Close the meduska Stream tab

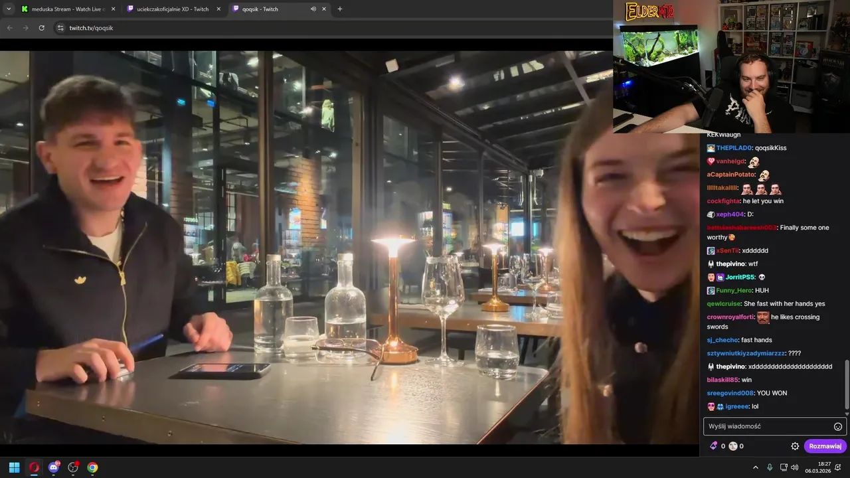tap(113, 9)
